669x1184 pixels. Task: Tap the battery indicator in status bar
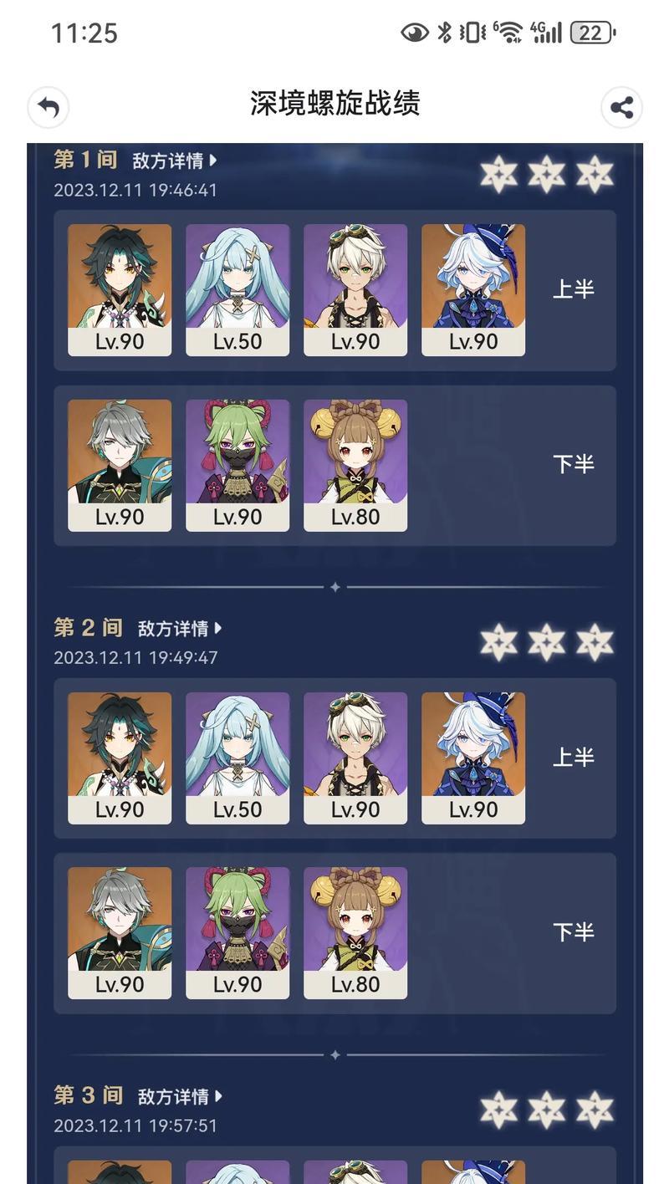[593, 33]
